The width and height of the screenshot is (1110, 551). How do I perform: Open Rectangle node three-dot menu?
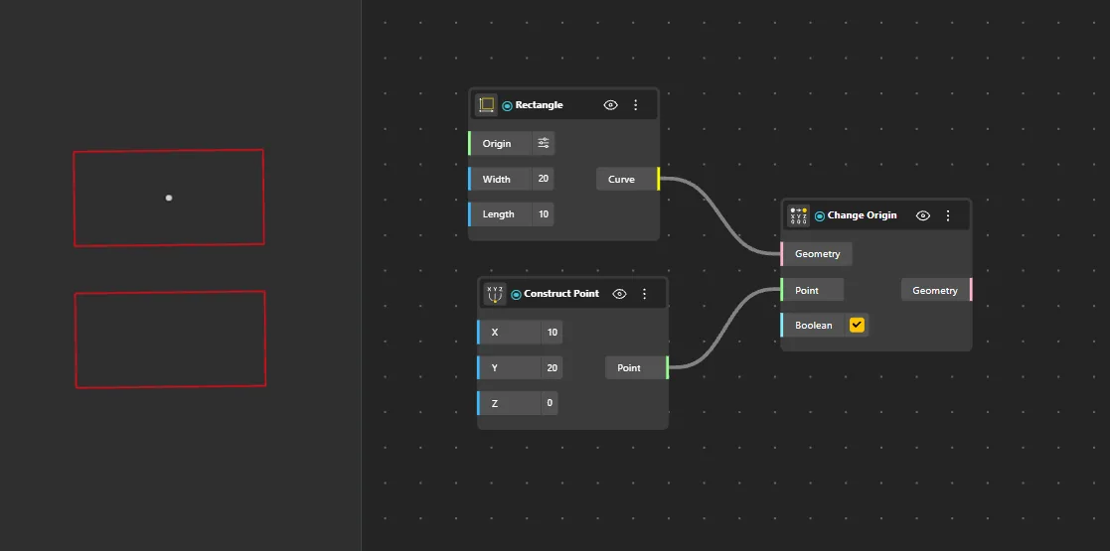[636, 104]
